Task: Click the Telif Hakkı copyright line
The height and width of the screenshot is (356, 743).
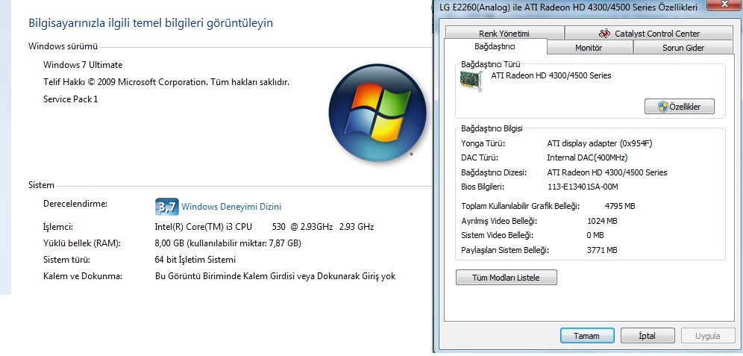Action: 166,82
